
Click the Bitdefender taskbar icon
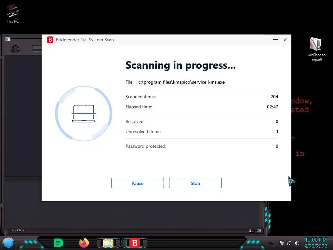tap(135, 243)
